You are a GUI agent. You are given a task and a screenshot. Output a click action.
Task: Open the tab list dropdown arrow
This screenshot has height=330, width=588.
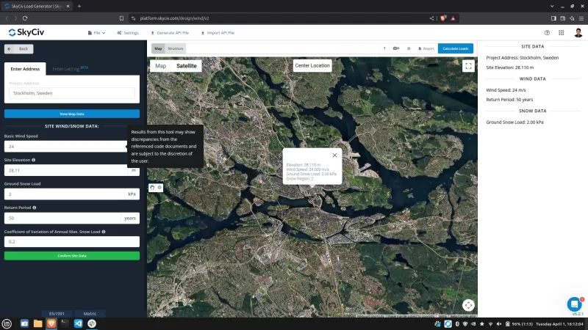(552, 6)
